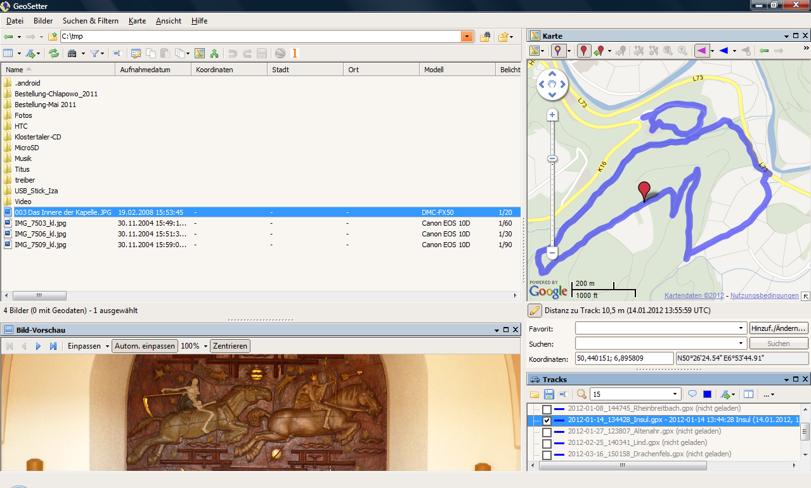
Task: Click the show map icon in main toolbar
Action: pyautogui.click(x=200, y=54)
